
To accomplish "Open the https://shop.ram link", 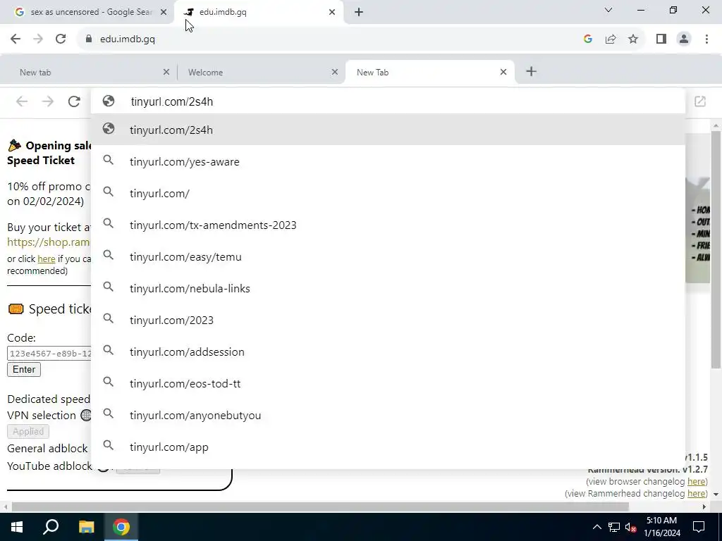I will click(49, 242).
